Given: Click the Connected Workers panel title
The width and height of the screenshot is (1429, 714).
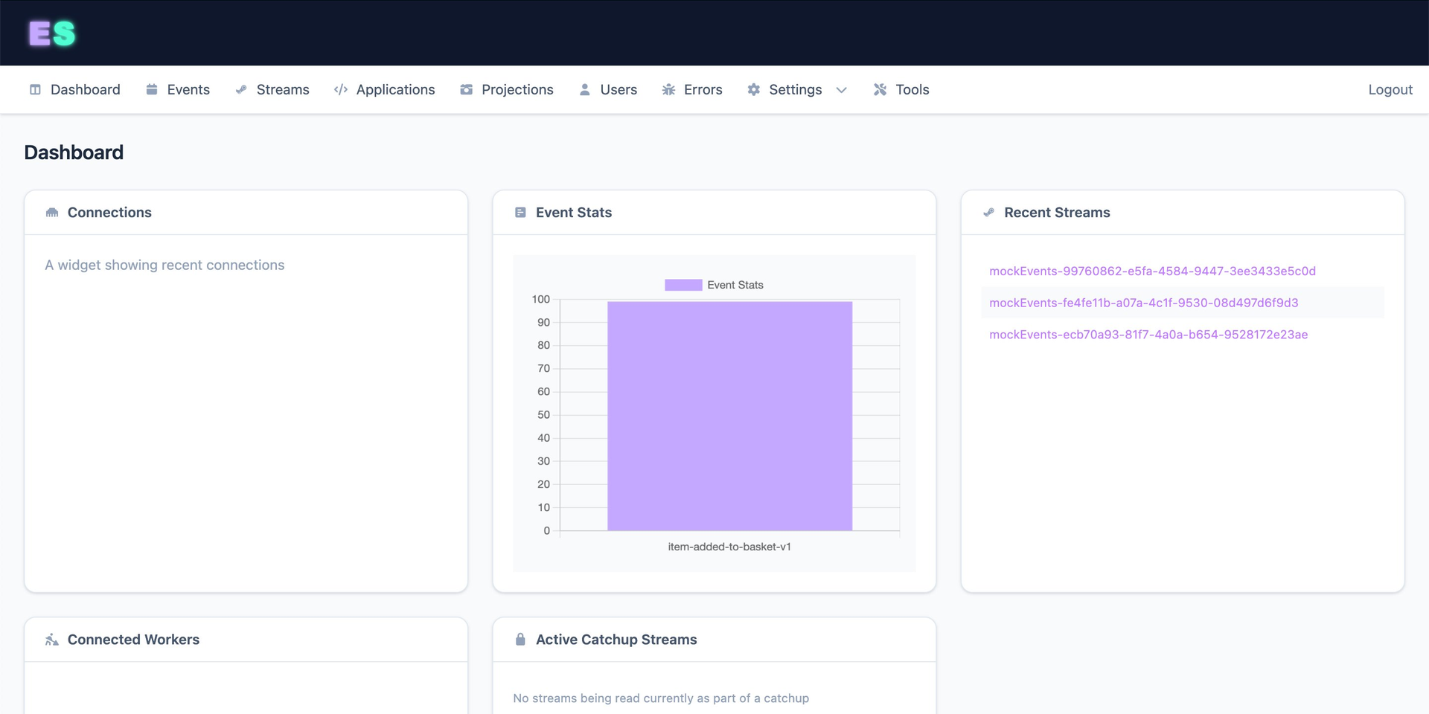Looking at the screenshot, I should click(x=133, y=640).
